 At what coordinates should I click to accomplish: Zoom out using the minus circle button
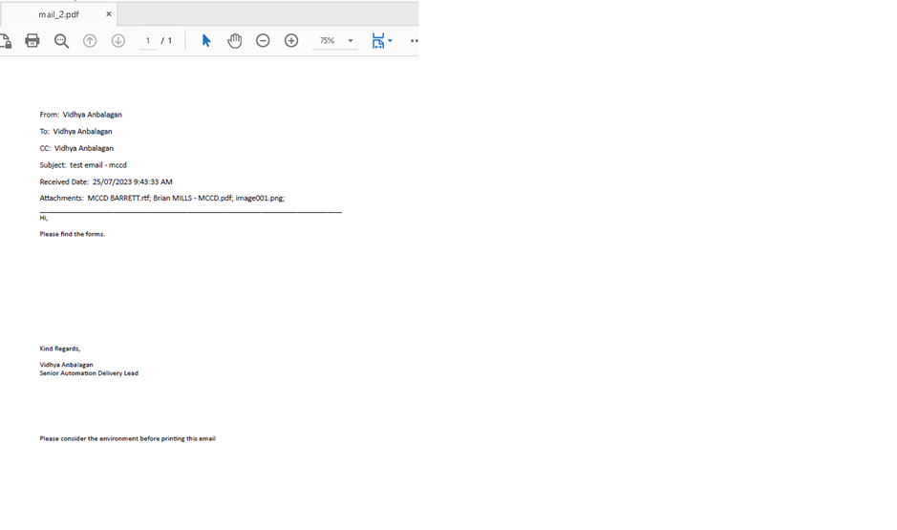tap(263, 41)
